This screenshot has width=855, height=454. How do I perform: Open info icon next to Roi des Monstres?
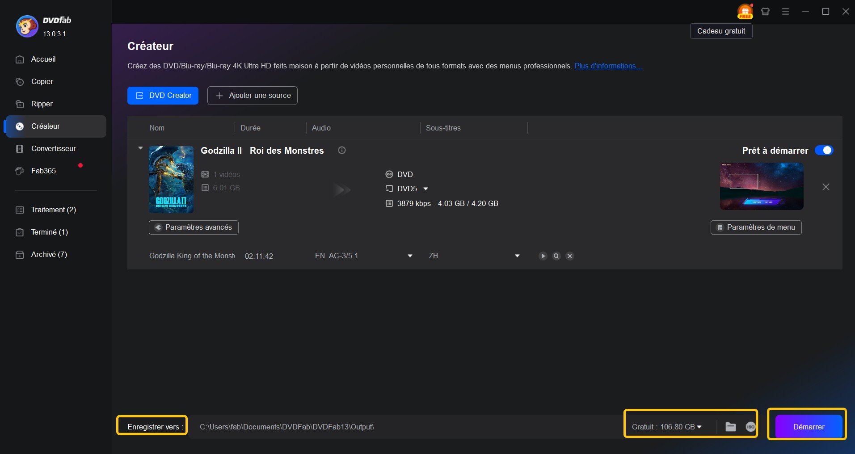[x=342, y=151]
